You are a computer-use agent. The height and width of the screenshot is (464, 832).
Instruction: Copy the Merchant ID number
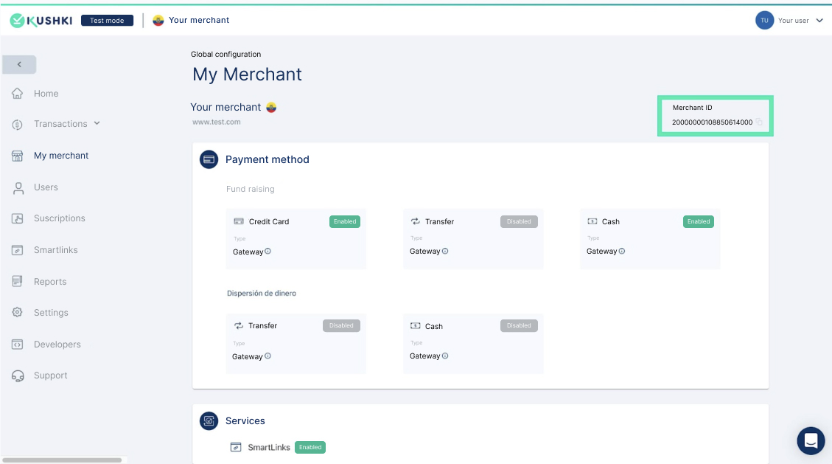pyautogui.click(x=759, y=122)
